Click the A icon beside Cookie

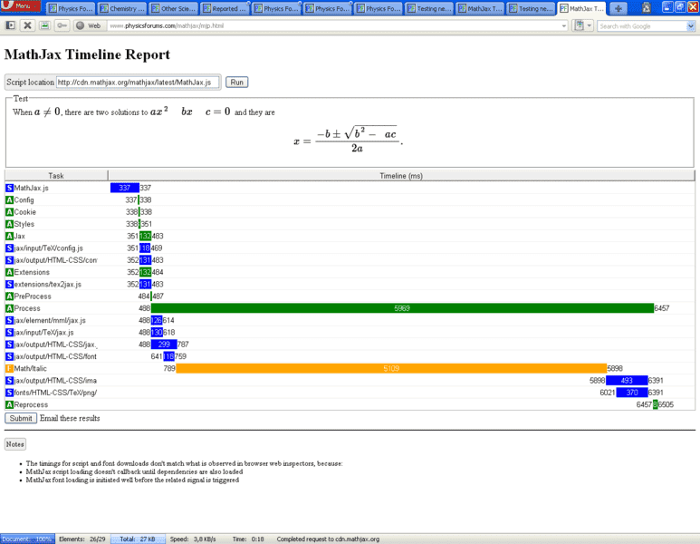[x=9, y=212]
